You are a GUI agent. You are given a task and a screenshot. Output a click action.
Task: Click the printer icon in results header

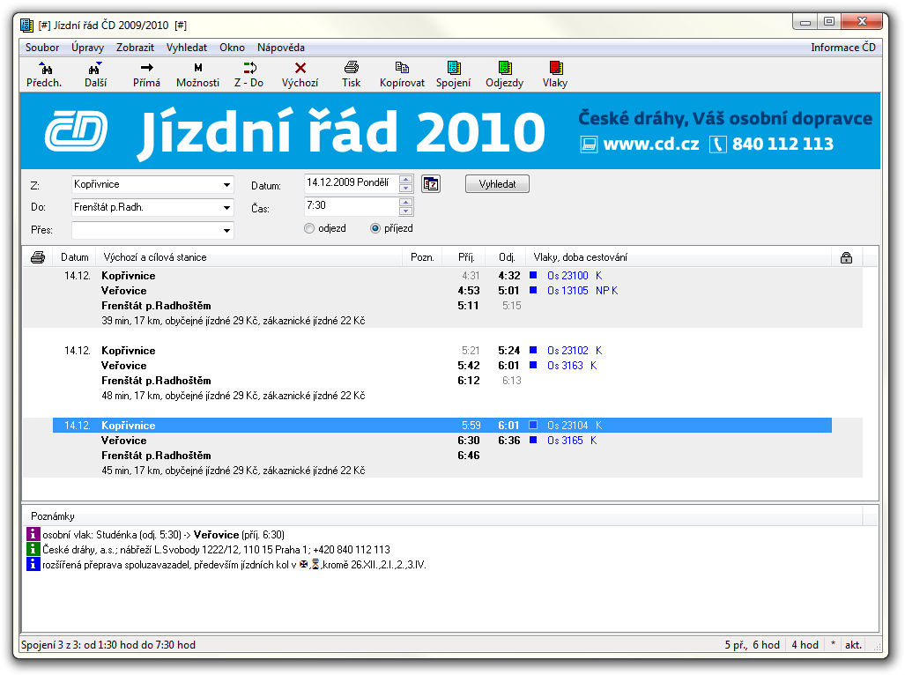click(x=38, y=257)
